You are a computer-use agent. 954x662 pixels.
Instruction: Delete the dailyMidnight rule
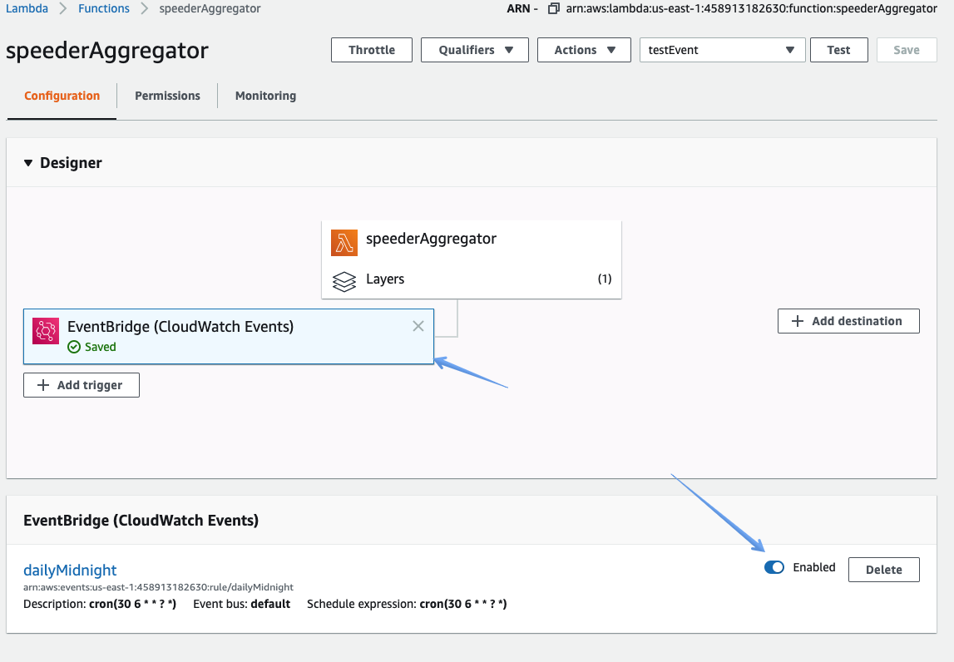pos(883,570)
